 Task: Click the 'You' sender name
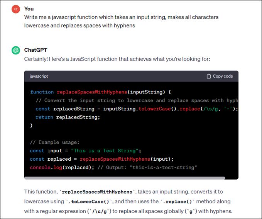tap(29, 9)
